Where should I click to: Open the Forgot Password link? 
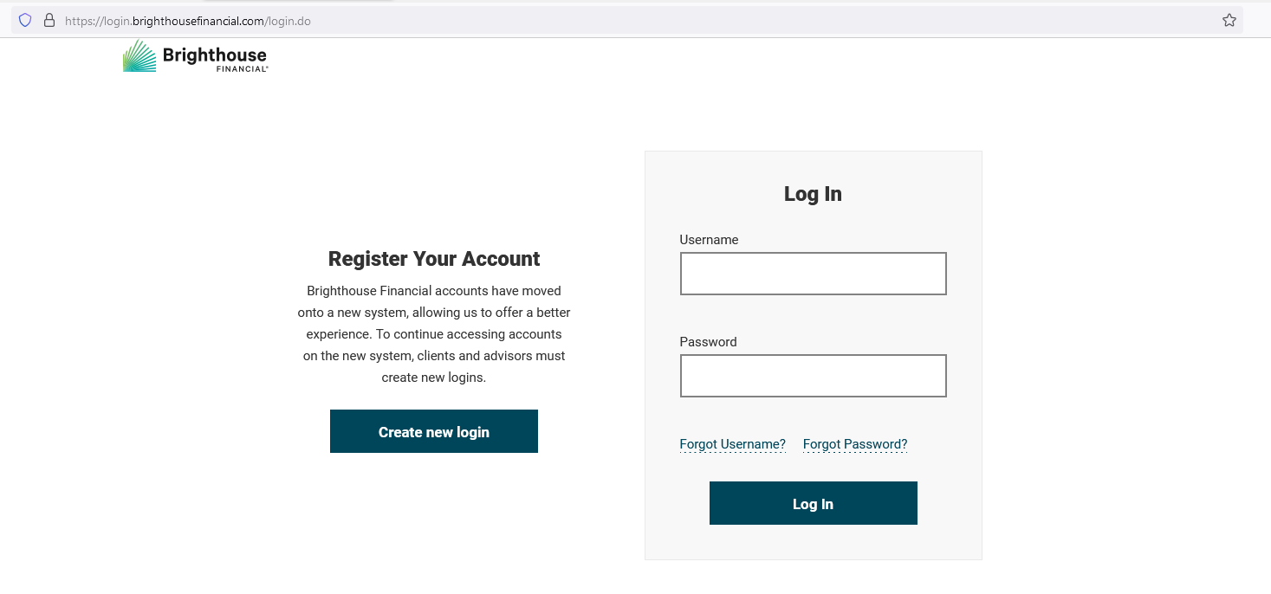[854, 443]
